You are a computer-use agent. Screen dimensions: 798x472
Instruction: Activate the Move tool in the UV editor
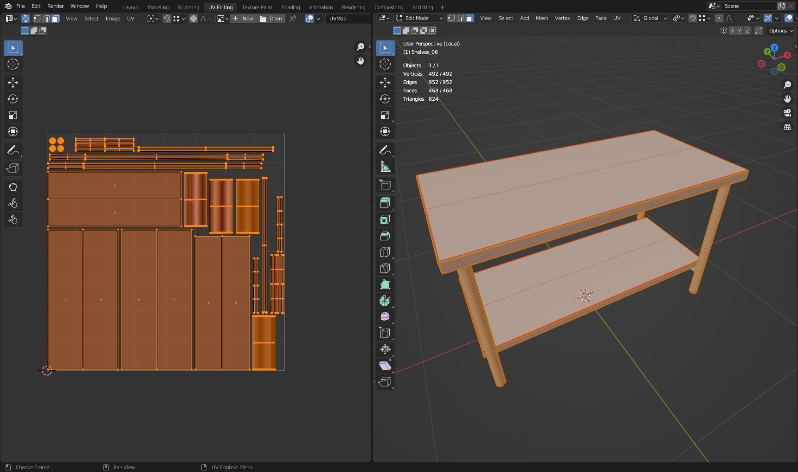pyautogui.click(x=13, y=83)
